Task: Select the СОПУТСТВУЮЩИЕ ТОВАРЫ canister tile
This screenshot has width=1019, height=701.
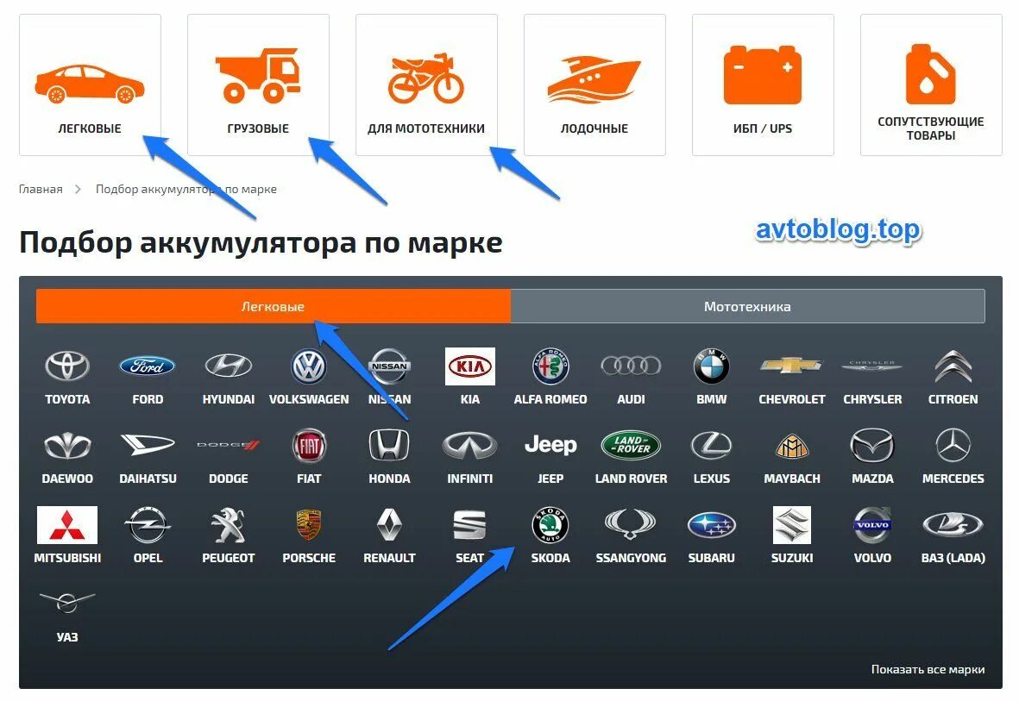Action: (x=931, y=85)
